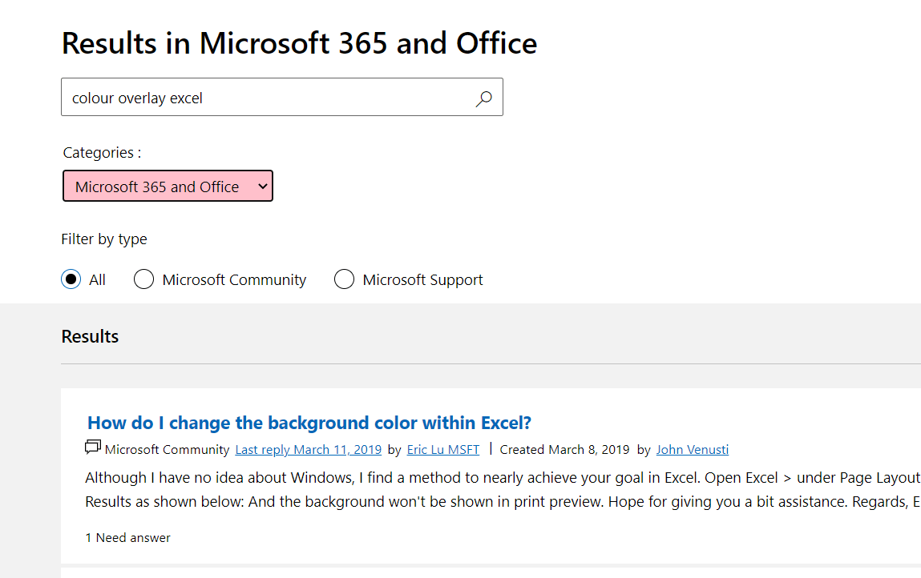Click the chevron arrow on Categories dropdown

pyautogui.click(x=262, y=187)
